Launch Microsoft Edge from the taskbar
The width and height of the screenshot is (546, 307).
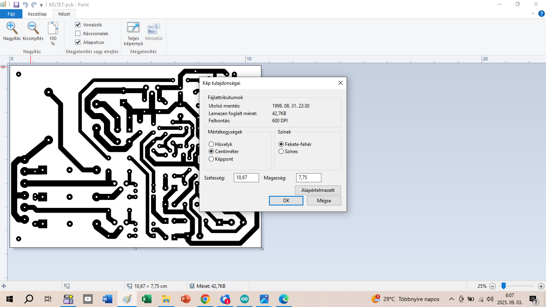coord(284,299)
